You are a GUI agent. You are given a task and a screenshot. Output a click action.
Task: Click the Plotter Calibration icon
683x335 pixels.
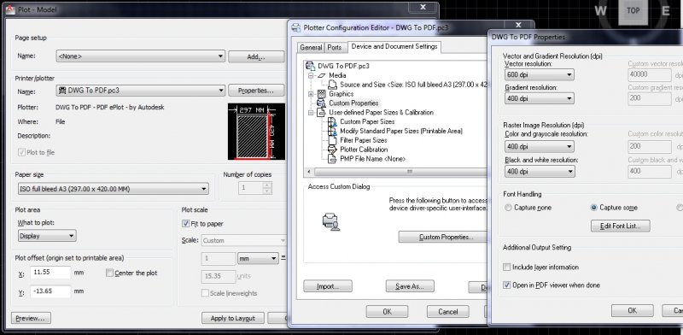click(x=332, y=150)
